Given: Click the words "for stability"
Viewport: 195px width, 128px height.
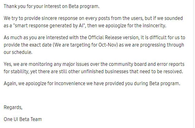Looking at the screenshot, I should point(15,72).
